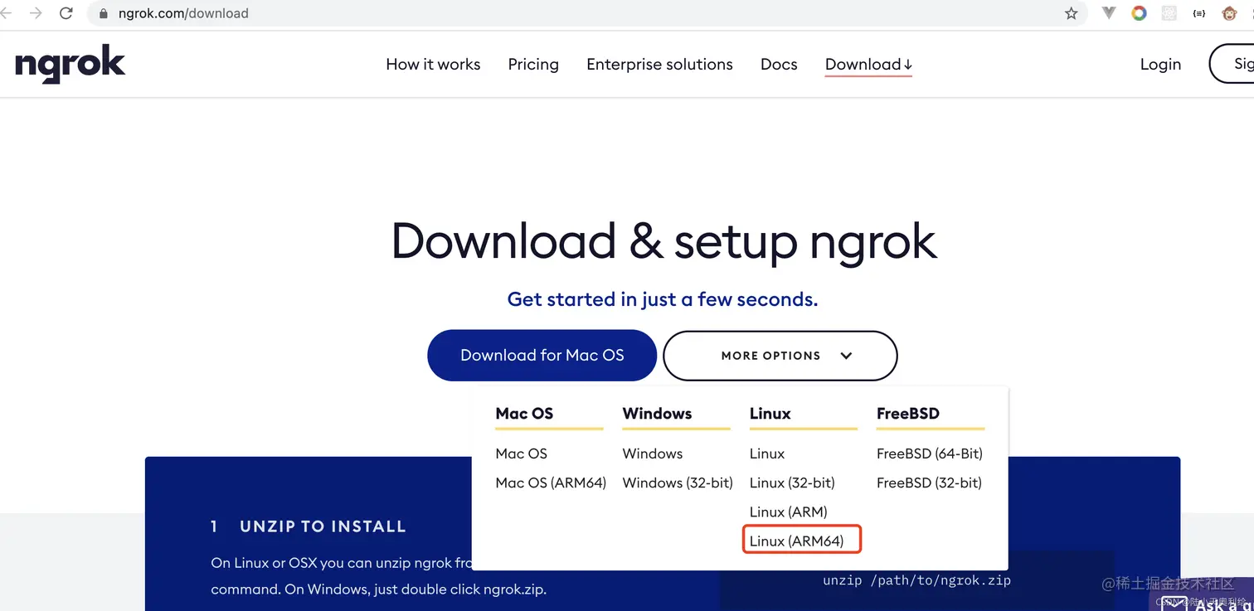Click the MORE OPTIONS chevron arrow
Viewport: 1254px width, 611px height.
pyautogui.click(x=846, y=356)
